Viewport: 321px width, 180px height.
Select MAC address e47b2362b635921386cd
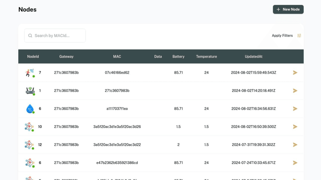117,162
